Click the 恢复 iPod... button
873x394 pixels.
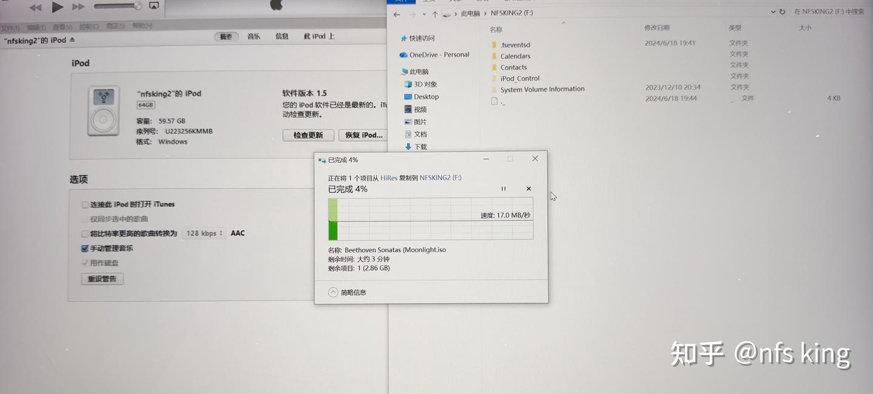[364, 135]
